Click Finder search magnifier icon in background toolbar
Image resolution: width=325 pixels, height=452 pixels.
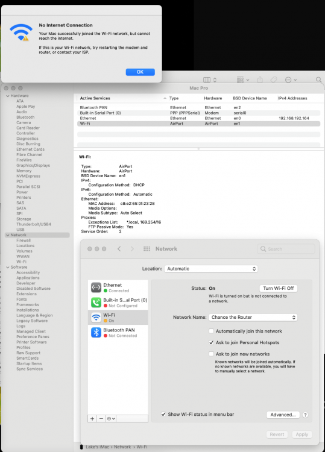[318, 80]
